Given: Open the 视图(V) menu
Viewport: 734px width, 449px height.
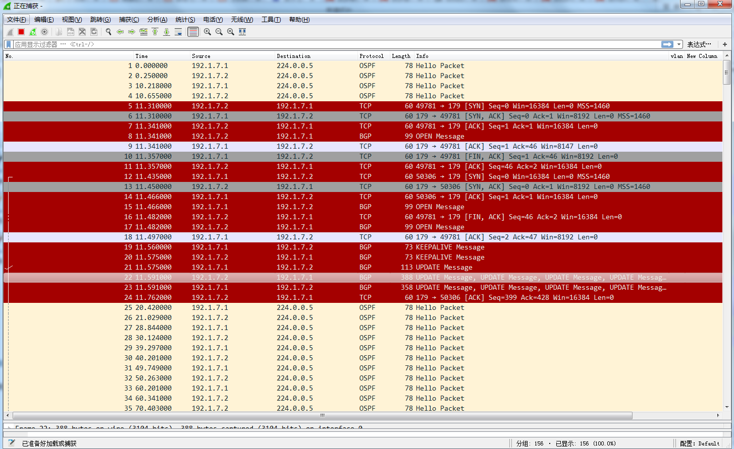Looking at the screenshot, I should tap(72, 20).
